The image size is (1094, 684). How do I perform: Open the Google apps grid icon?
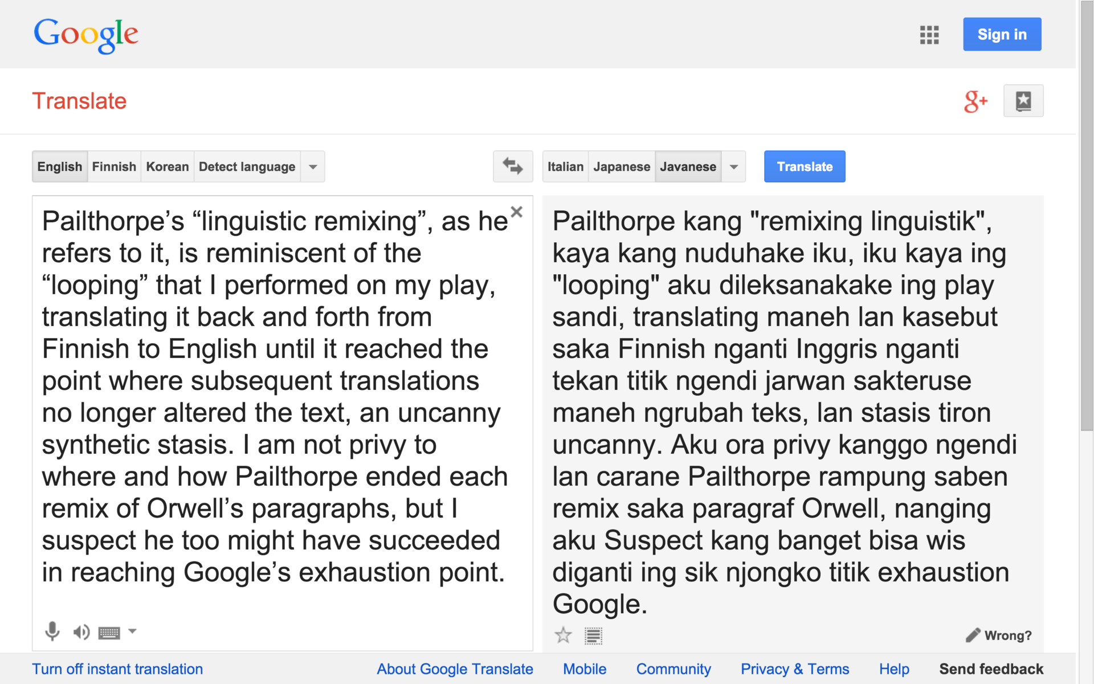coord(929,35)
